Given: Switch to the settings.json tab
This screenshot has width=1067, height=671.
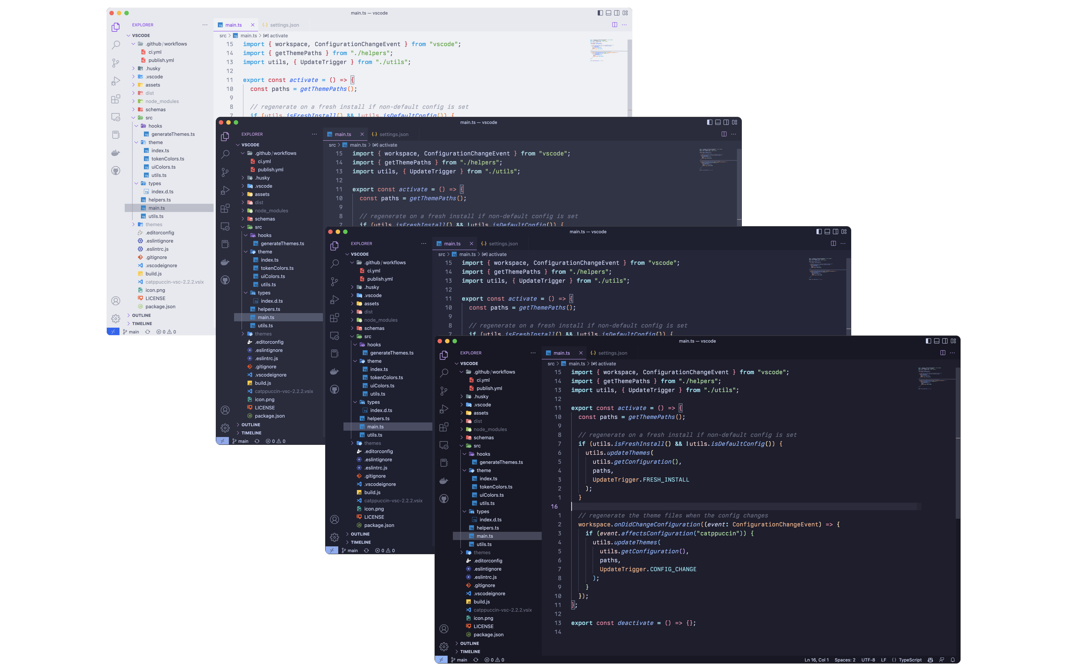Looking at the screenshot, I should 613,353.
